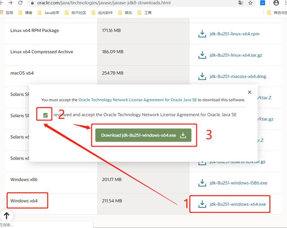Click the translate page icon in address bar
The image size is (287, 228).
click(241, 3)
